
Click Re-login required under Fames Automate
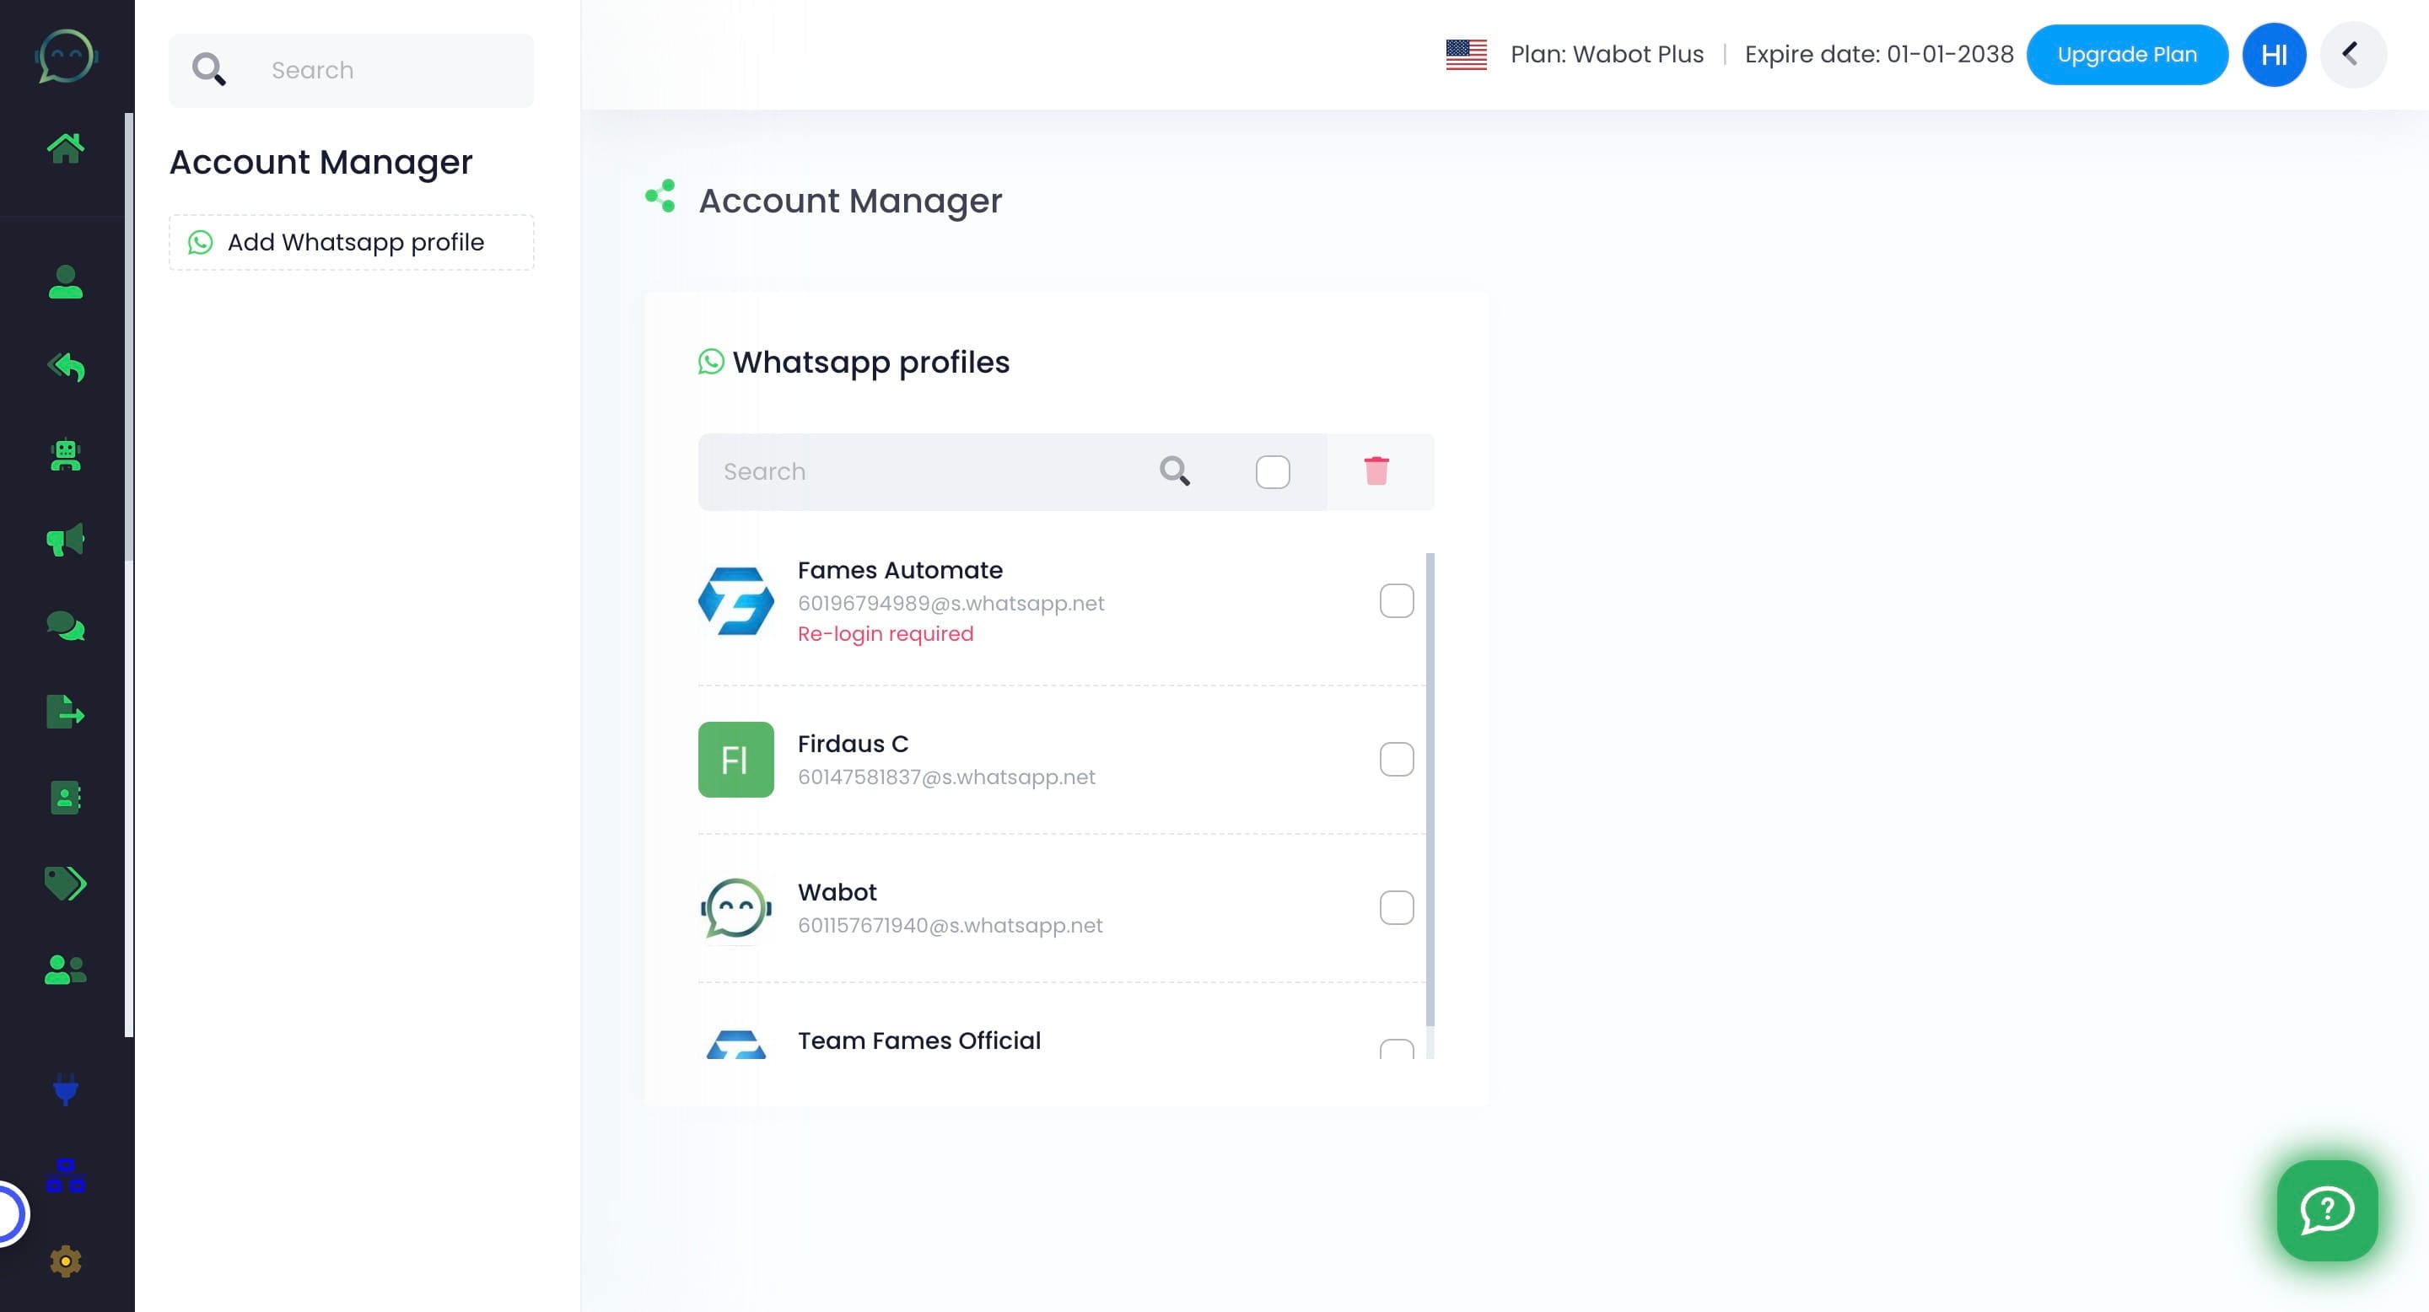pyautogui.click(x=885, y=633)
